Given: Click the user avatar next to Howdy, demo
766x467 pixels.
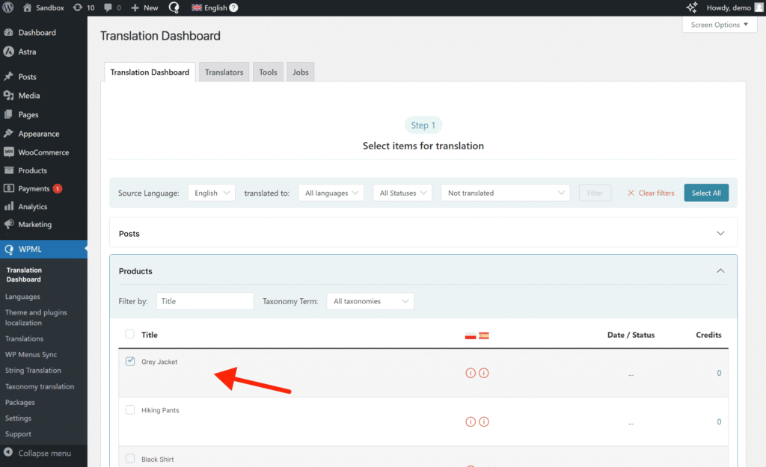Looking at the screenshot, I should [757, 7].
